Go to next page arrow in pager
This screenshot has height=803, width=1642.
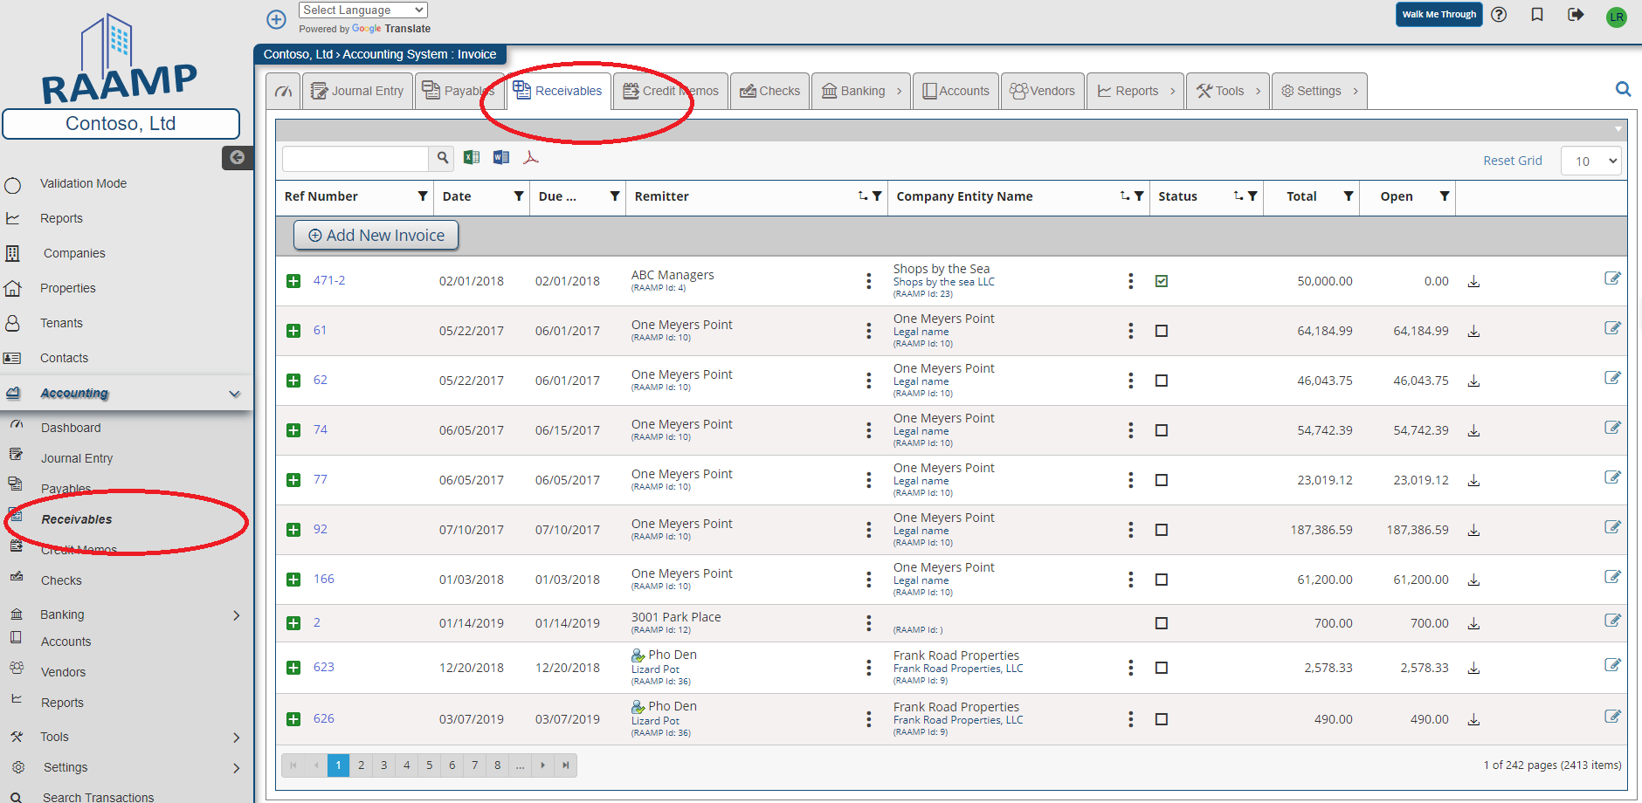(x=543, y=765)
